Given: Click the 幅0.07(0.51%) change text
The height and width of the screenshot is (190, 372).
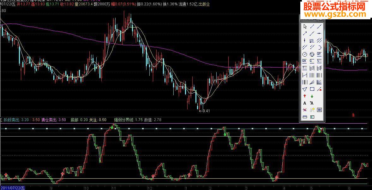Looking at the screenshot, I should tap(123, 4).
